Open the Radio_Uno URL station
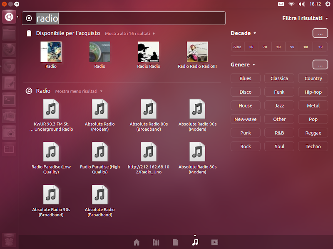333x249 pixels. (149, 158)
